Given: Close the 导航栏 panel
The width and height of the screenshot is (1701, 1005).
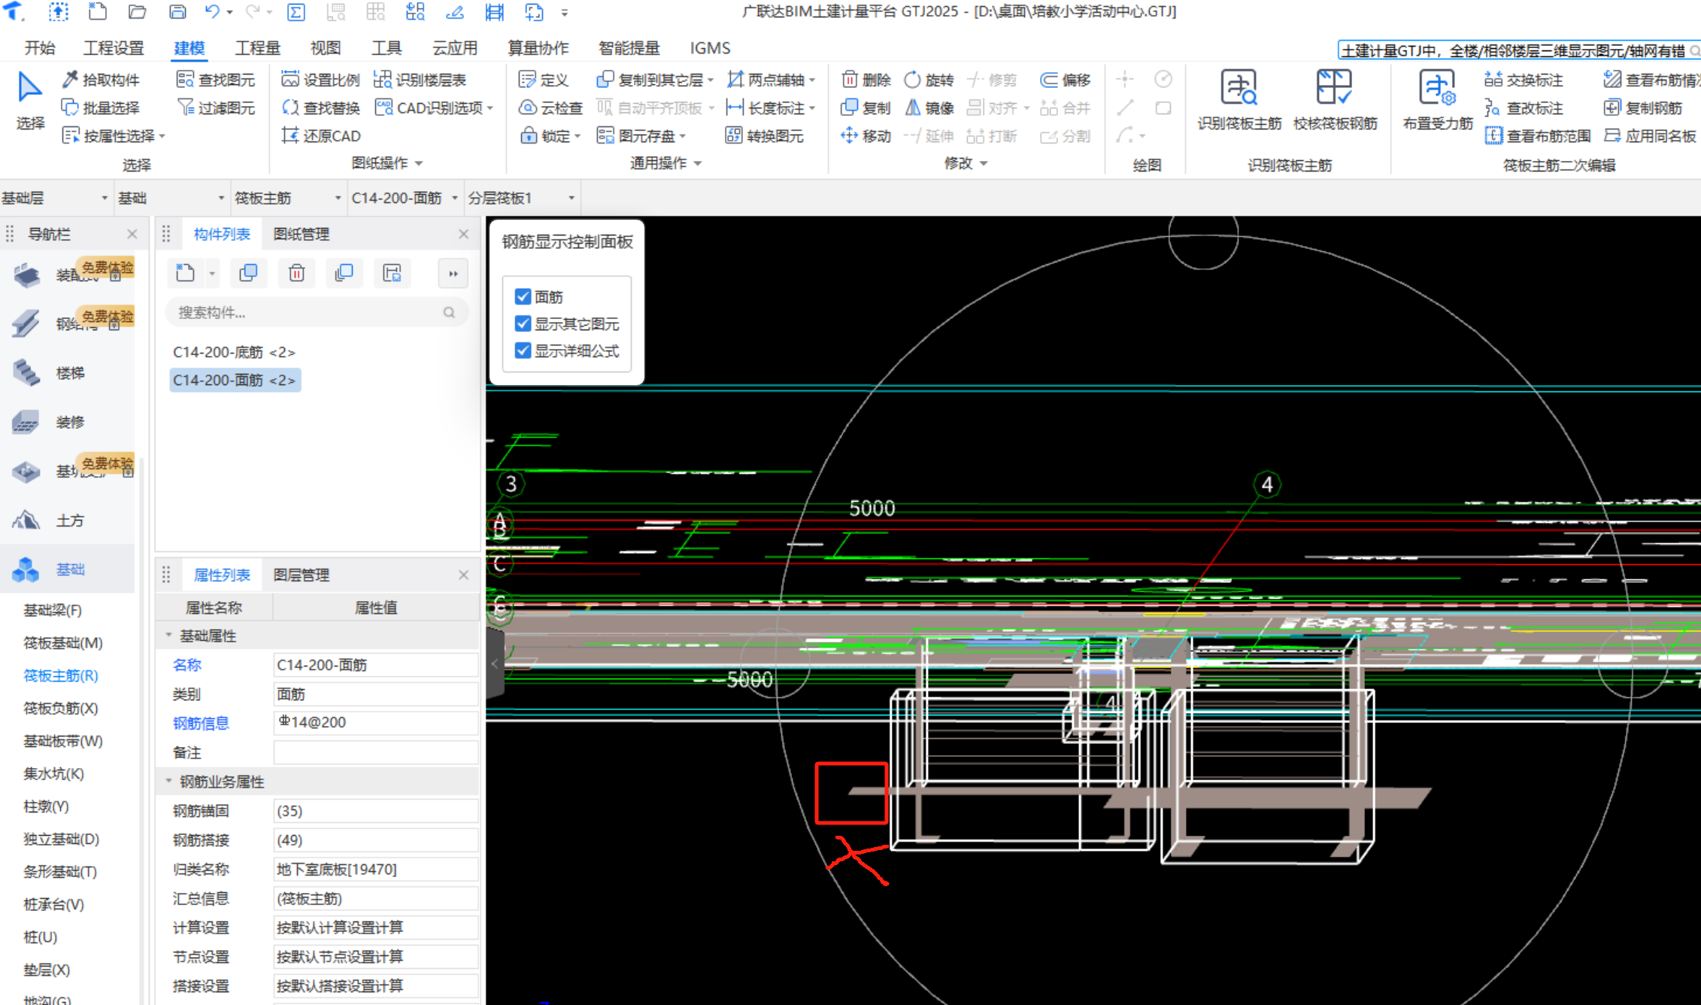Looking at the screenshot, I should coord(132,234).
